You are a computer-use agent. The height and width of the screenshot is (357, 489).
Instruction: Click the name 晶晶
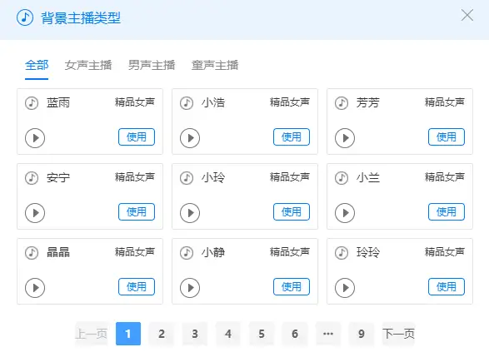pos(58,253)
